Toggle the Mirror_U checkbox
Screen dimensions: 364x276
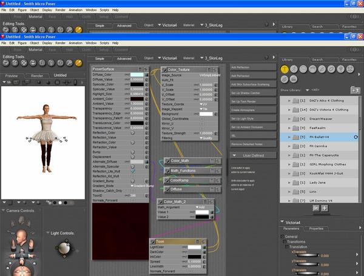point(202,124)
